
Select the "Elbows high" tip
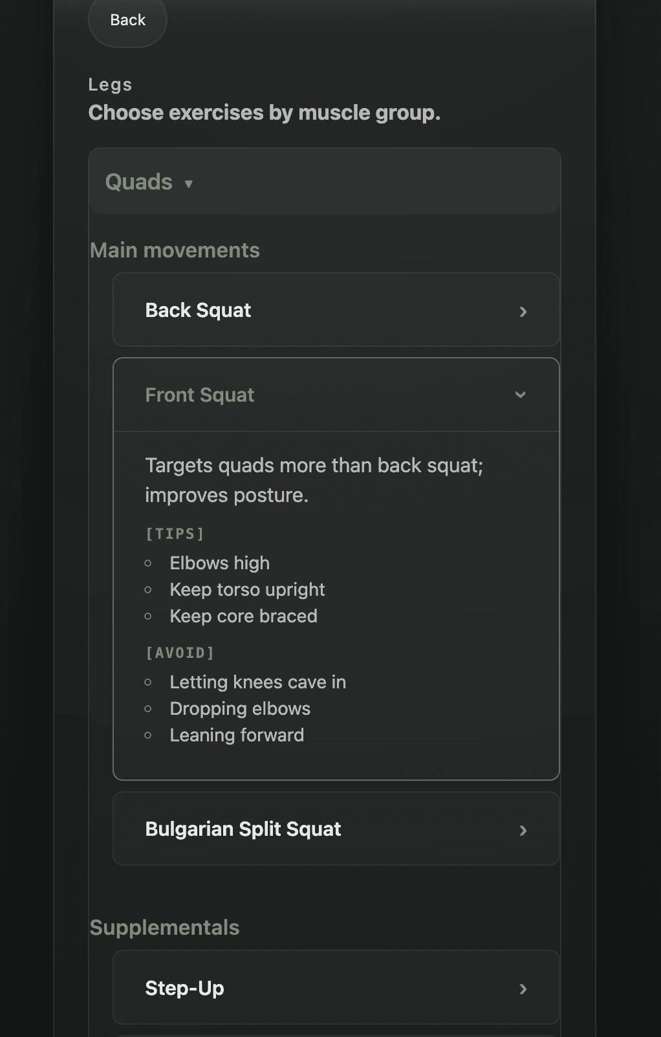[x=219, y=563]
